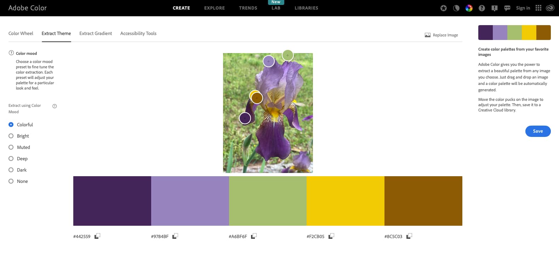The height and width of the screenshot is (265, 559).
Task: Open the Explore section in top navigation
Action: (215, 8)
